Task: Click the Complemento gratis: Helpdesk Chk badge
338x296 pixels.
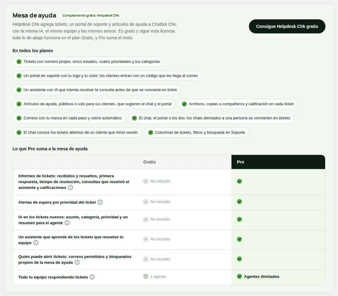Action: 91,15
